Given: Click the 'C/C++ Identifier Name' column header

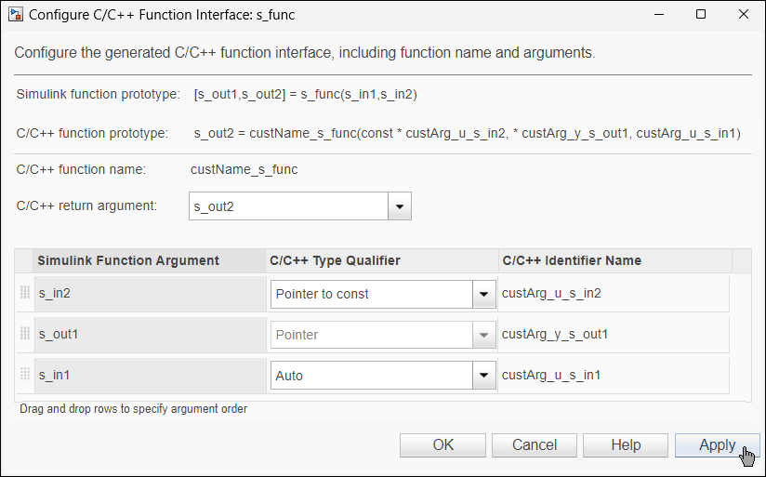Looking at the screenshot, I should 615,260.
